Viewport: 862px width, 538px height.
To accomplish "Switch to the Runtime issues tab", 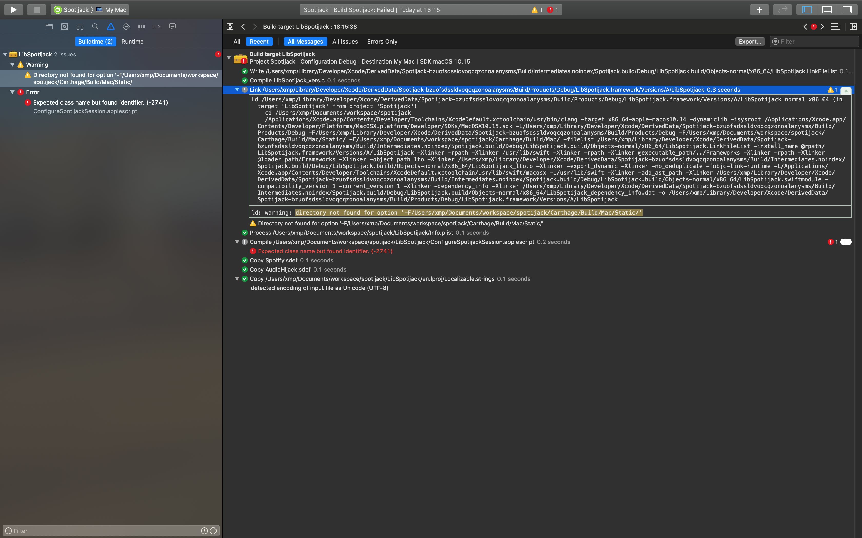I will click(x=132, y=42).
